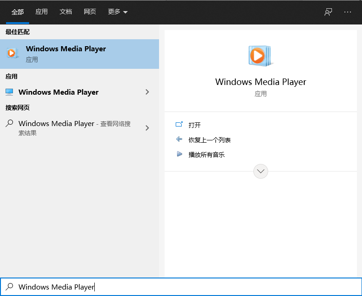Switch to the 应用 filter tab
362x296 pixels.
[x=41, y=12]
